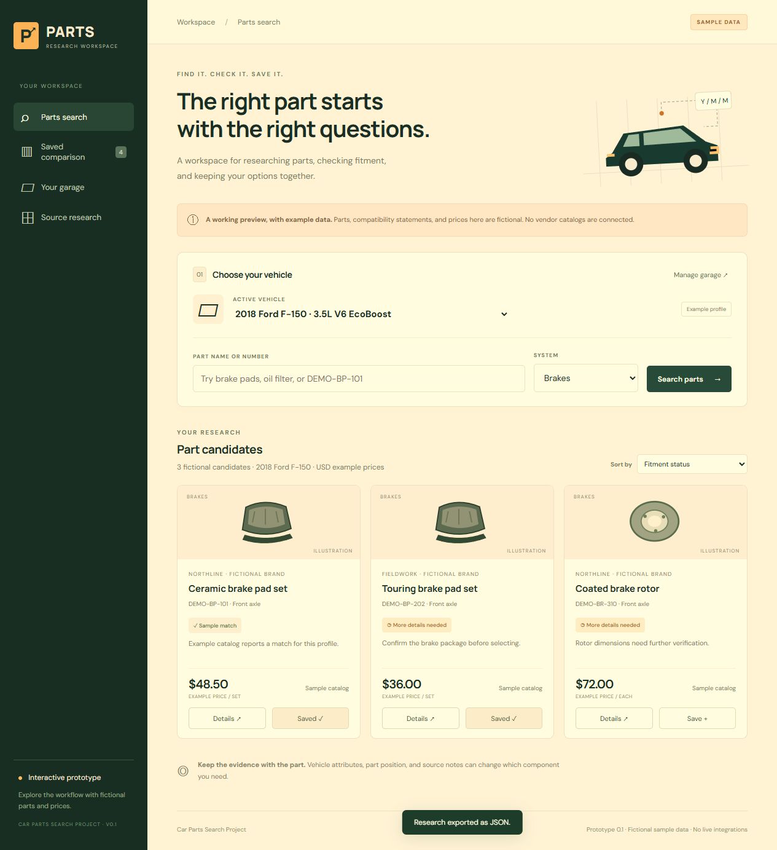
Task: Click the truck illustration in the hero
Action: pos(663,151)
